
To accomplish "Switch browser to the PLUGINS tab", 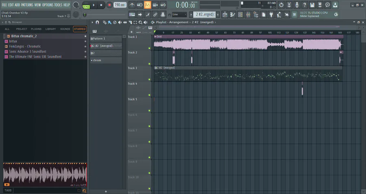I will click(36, 29).
